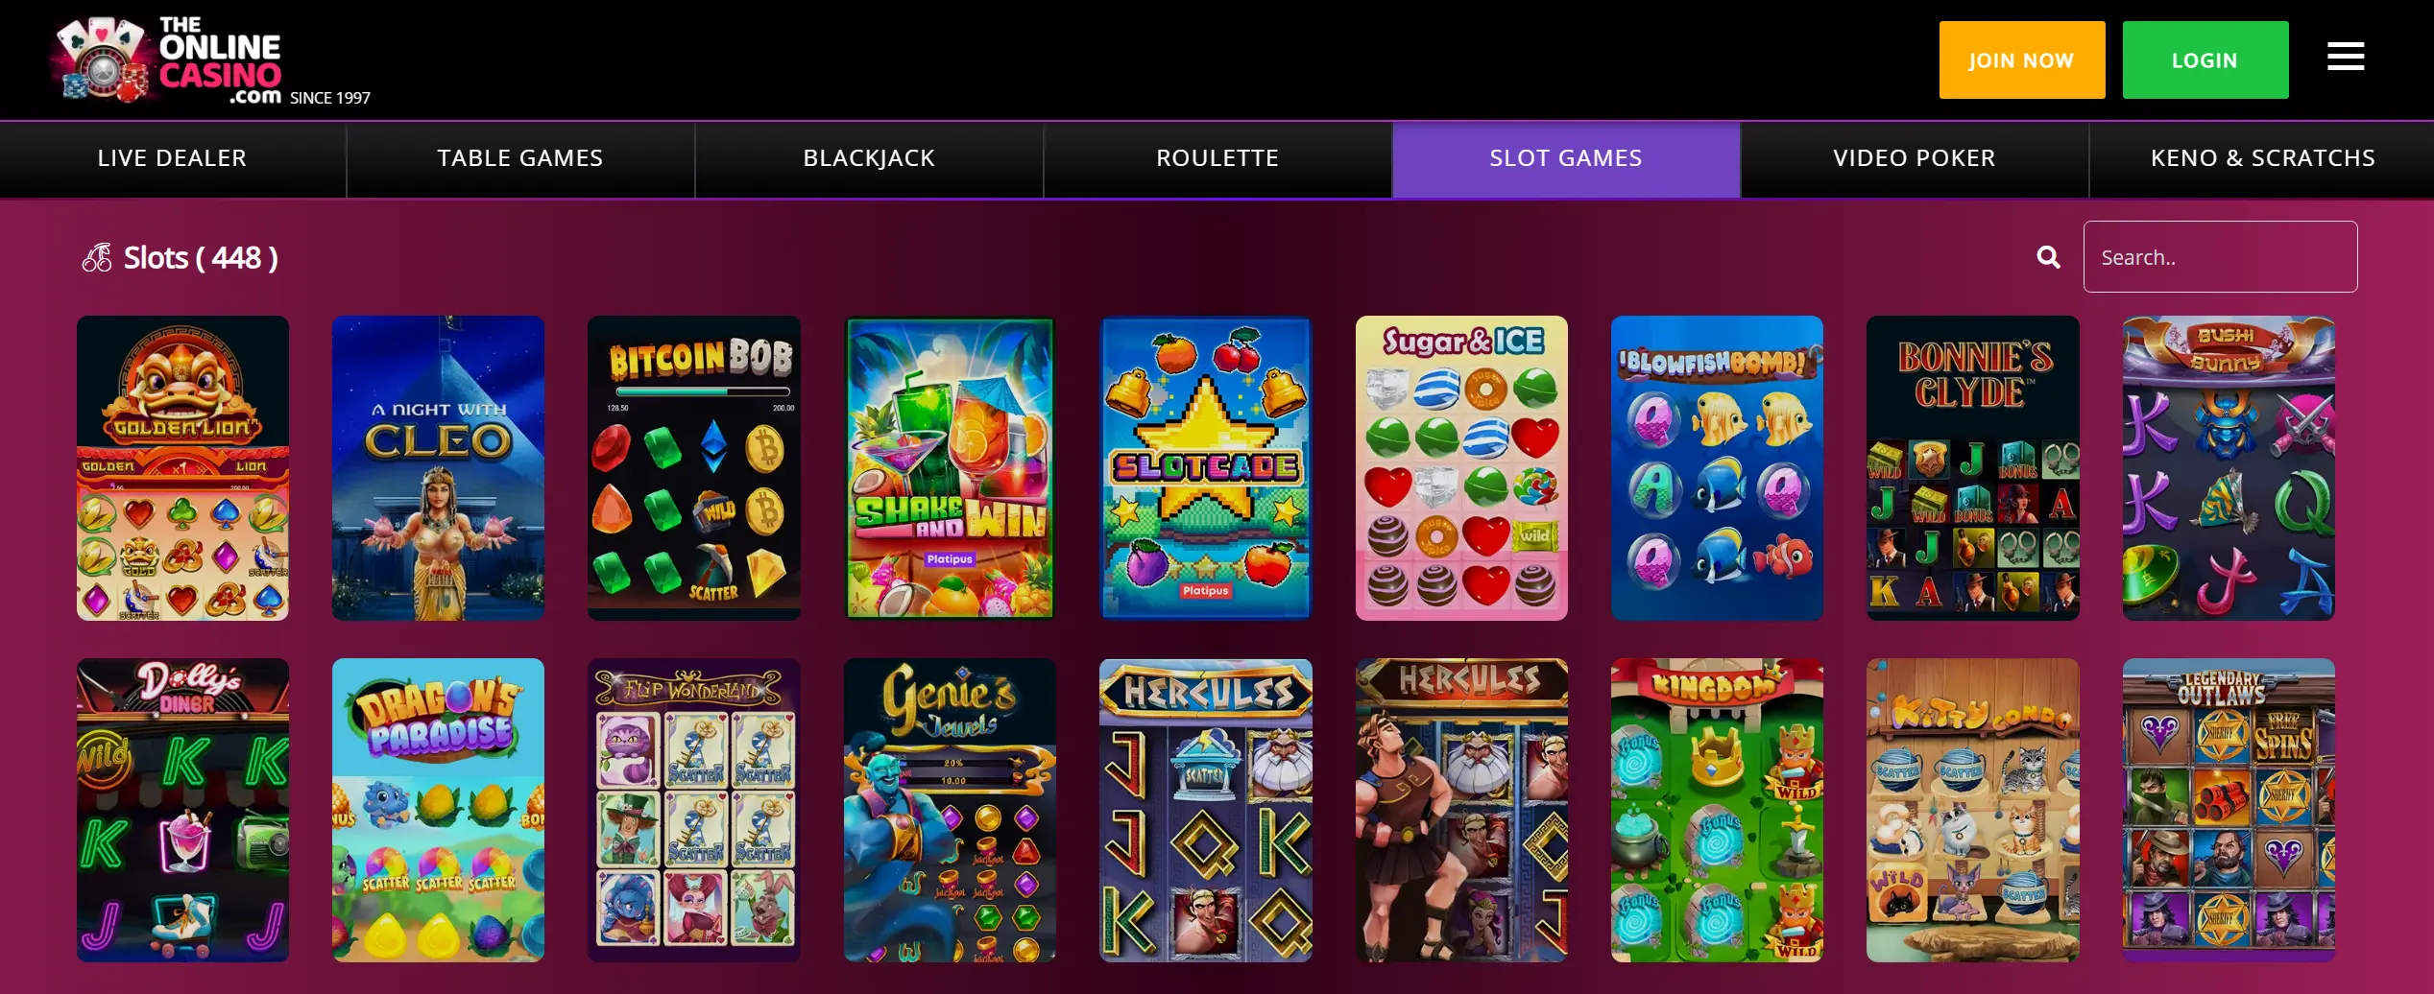2434x994 pixels.
Task: Open the hamburger menu icon
Action: click(x=2345, y=57)
